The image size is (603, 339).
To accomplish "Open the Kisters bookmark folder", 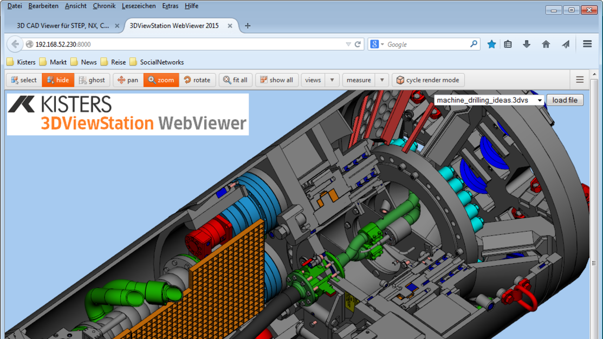I will coord(21,62).
